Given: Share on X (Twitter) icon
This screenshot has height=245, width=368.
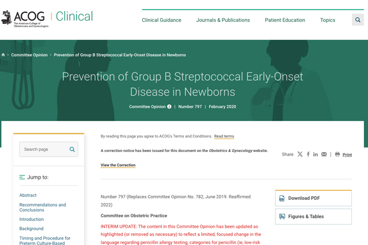Looking at the screenshot, I should (x=300, y=154).
